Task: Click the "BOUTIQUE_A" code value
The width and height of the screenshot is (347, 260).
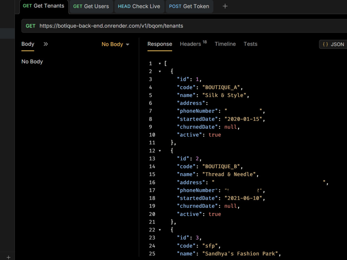Action: [221, 87]
